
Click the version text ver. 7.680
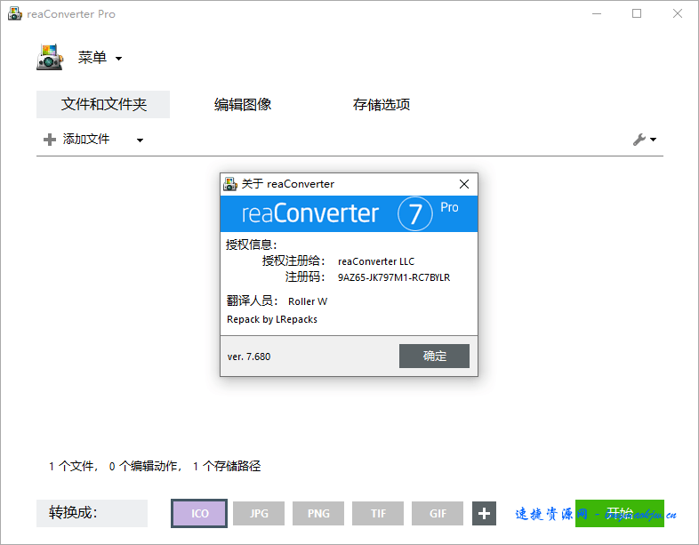click(249, 357)
